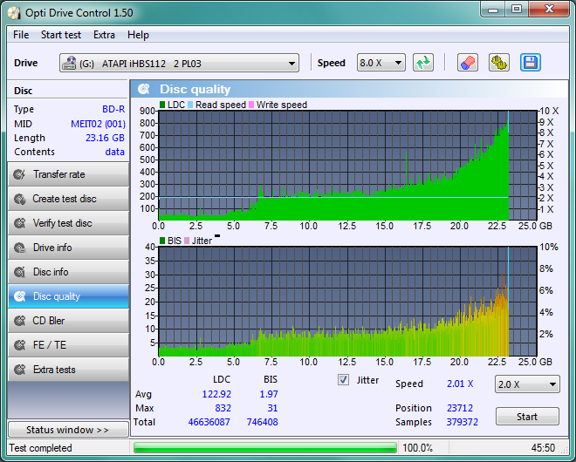The height and width of the screenshot is (462, 576).
Task: Open the Drive selection dropdown
Action: [x=179, y=63]
